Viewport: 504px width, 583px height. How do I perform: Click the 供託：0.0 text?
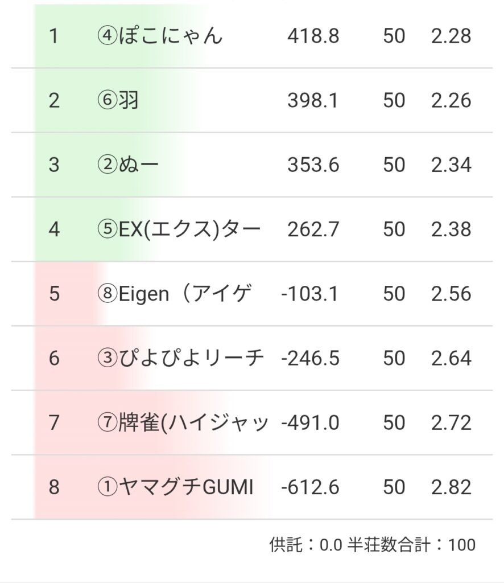tap(305, 545)
